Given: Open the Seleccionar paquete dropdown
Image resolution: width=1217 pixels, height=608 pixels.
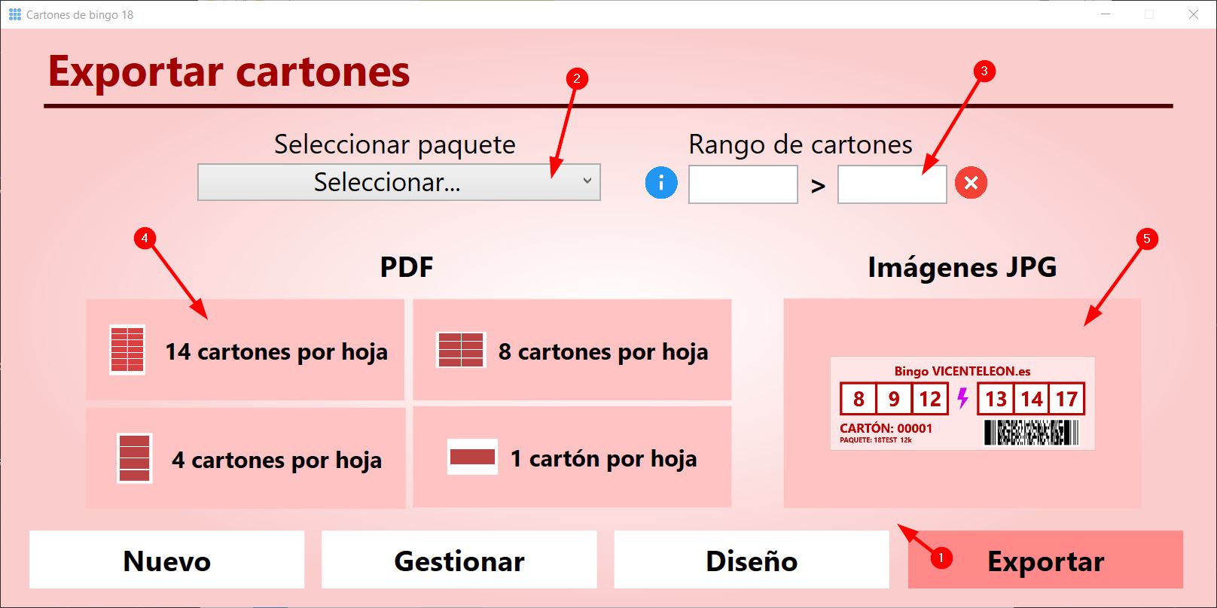Looking at the screenshot, I should (x=388, y=182).
